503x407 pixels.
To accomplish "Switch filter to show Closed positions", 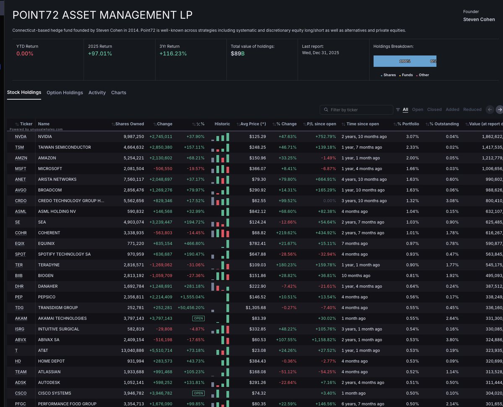I will [x=434, y=109].
